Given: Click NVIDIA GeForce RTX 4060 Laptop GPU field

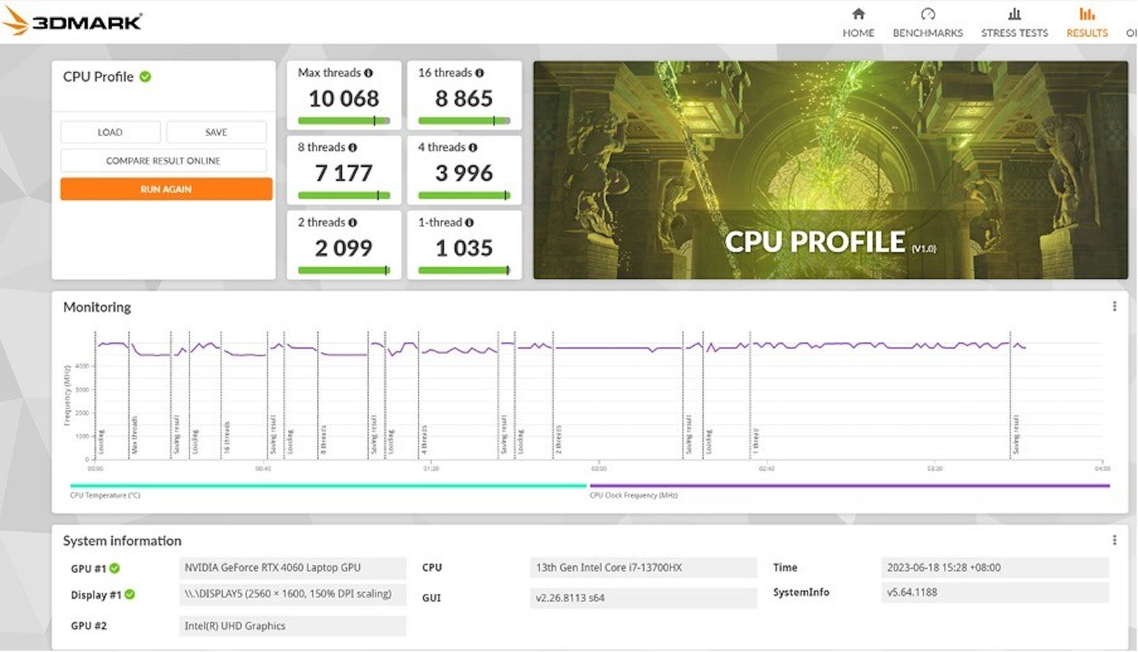Looking at the screenshot, I should (293, 568).
